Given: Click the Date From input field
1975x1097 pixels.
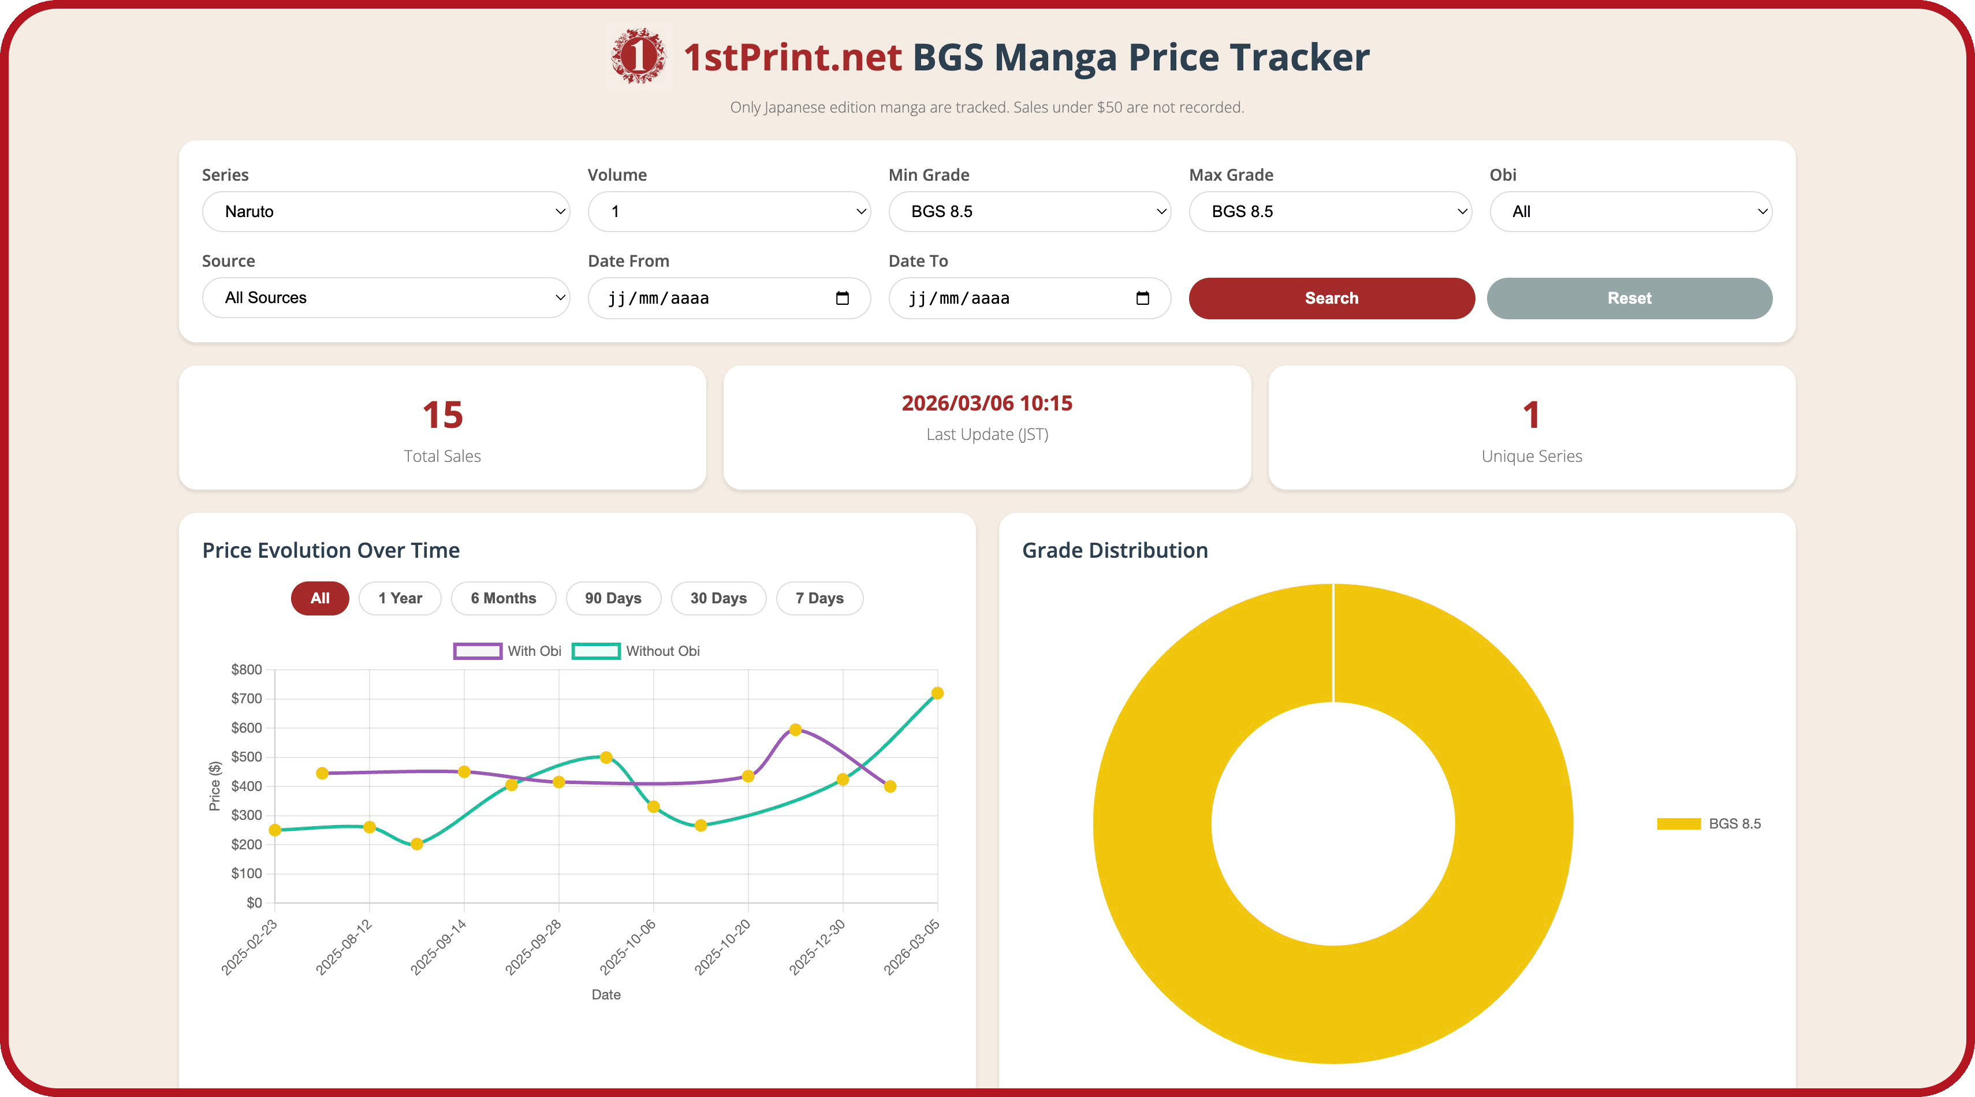Looking at the screenshot, I should (713, 298).
